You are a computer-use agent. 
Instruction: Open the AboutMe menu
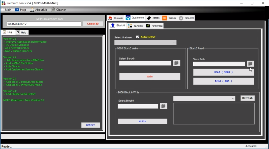click(39, 10)
